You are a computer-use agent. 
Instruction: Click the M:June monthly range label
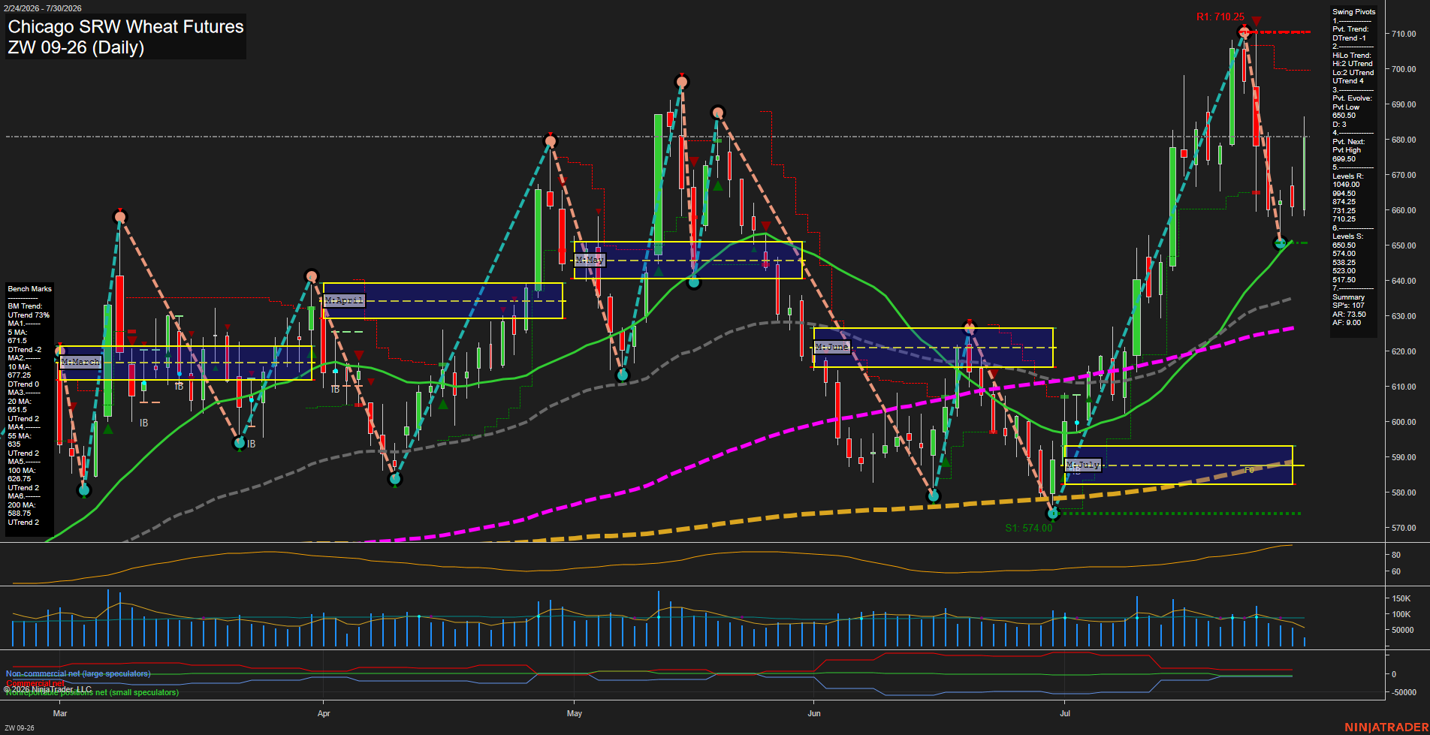[832, 347]
